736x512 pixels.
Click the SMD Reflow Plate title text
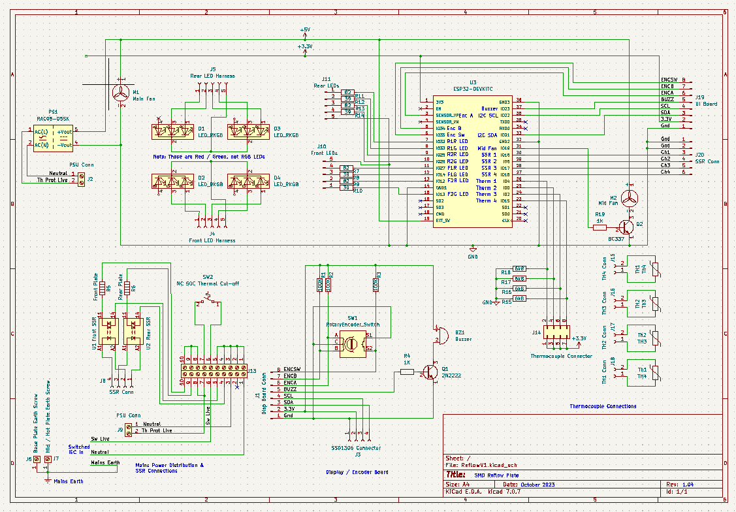click(x=496, y=475)
